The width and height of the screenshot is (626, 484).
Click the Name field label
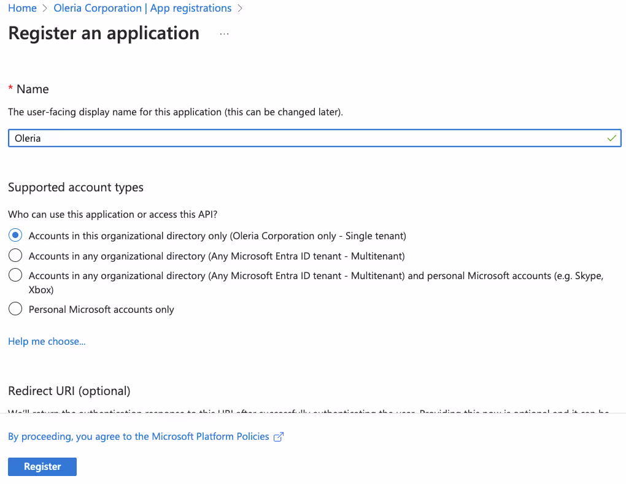33,89
